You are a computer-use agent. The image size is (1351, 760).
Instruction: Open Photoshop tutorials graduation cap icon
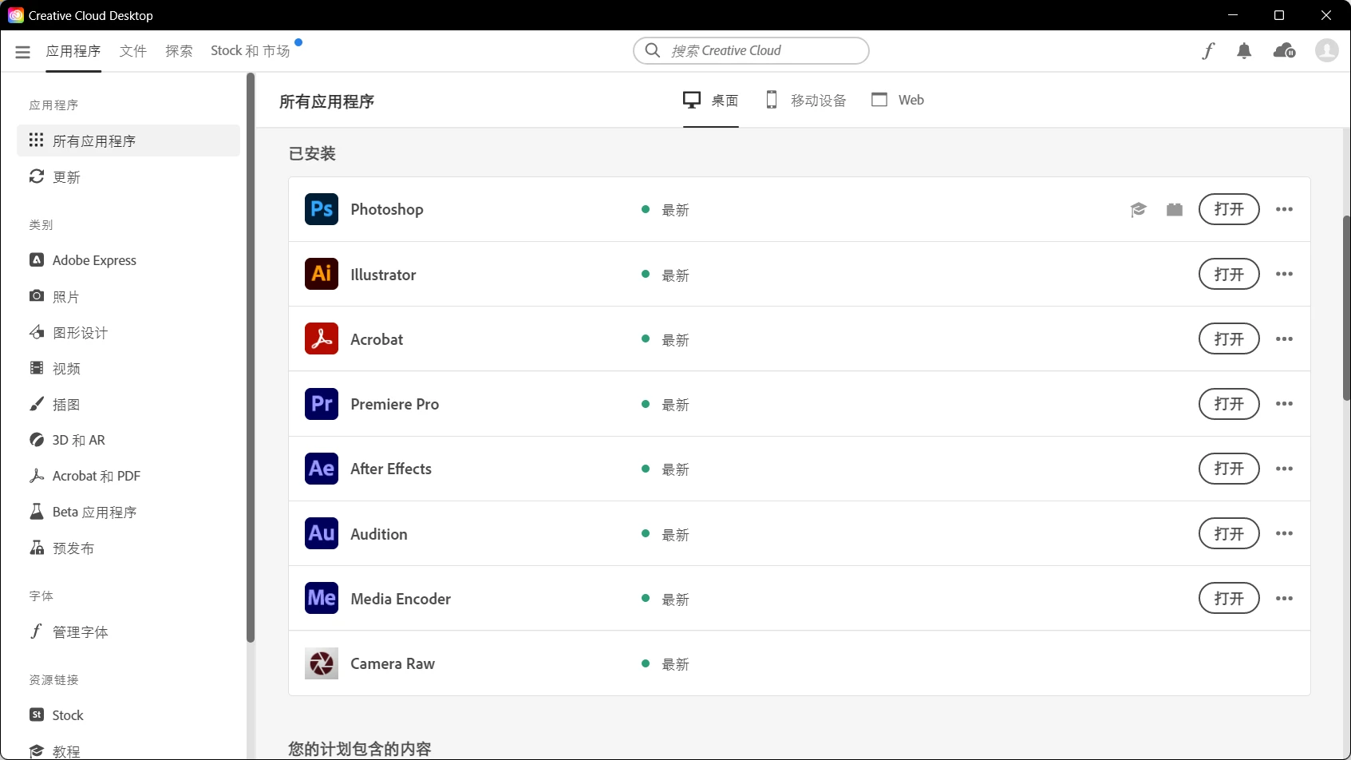tap(1139, 209)
